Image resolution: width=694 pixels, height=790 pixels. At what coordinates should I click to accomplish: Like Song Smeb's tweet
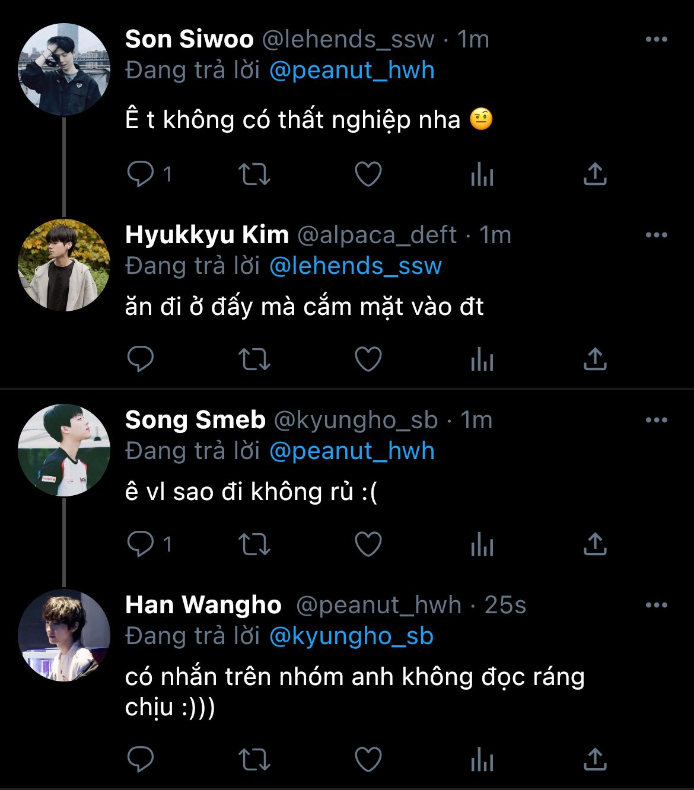point(368,544)
